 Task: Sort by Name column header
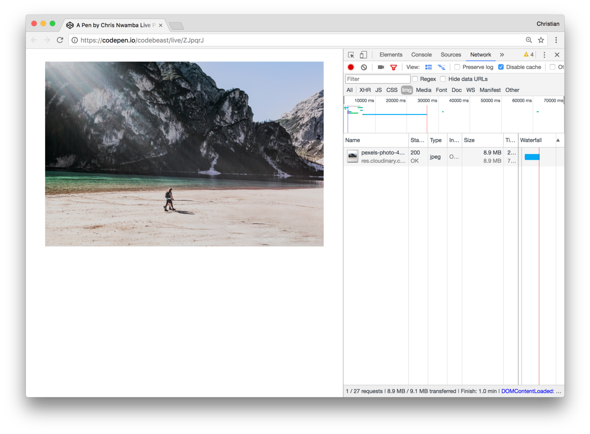(376, 140)
